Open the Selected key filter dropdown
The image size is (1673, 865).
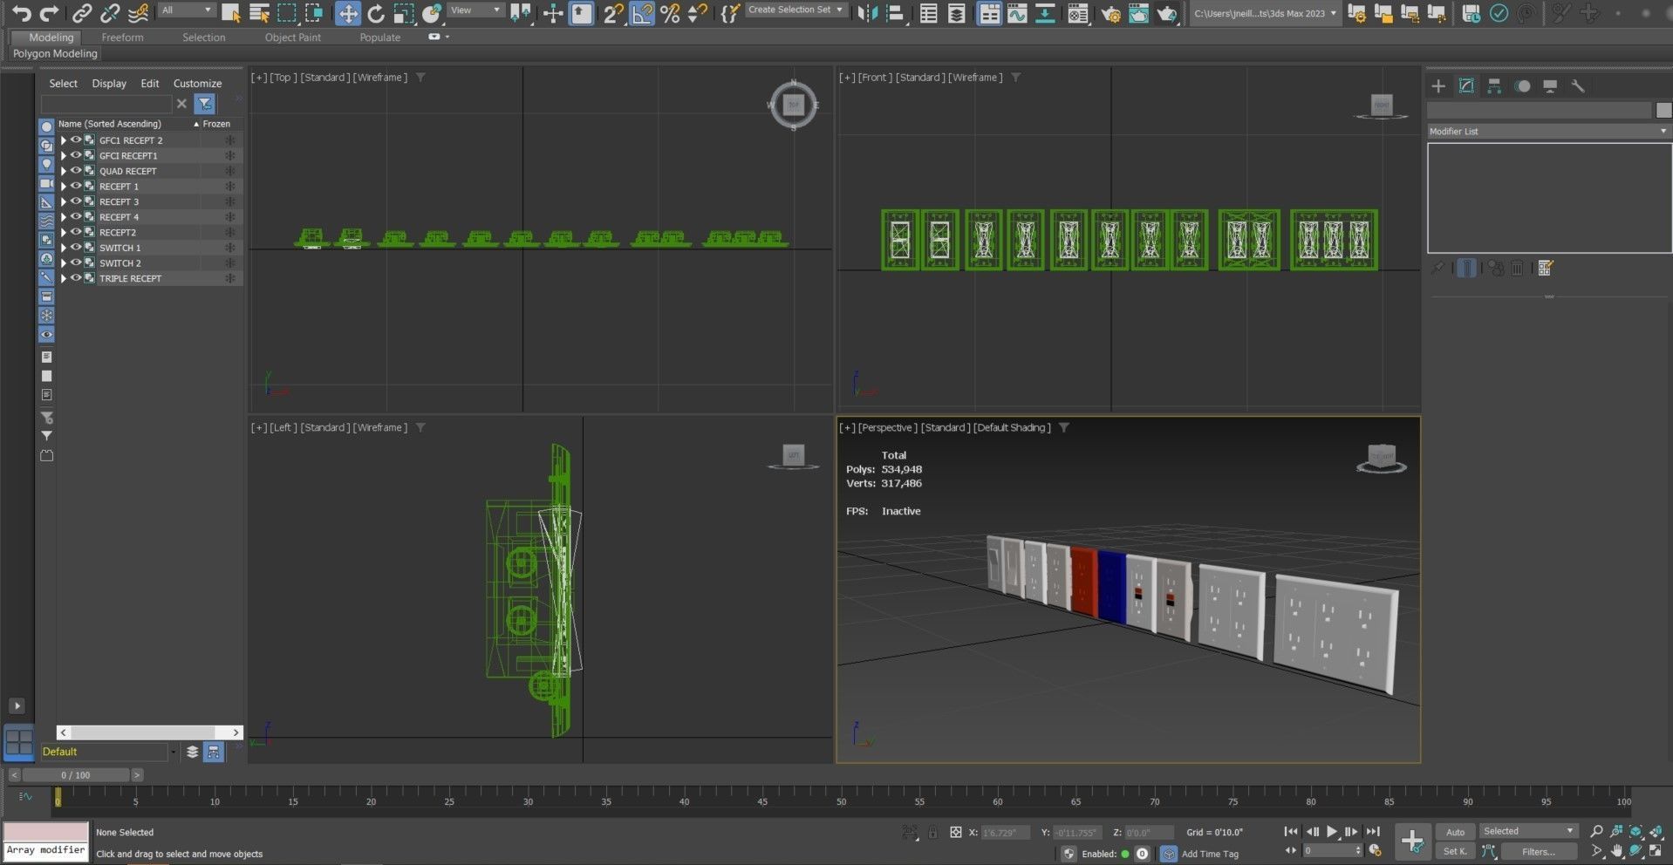(x=1528, y=831)
